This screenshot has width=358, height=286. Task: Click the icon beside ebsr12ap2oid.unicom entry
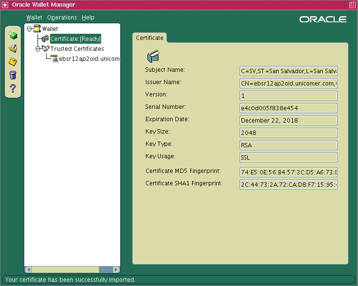pyautogui.click(x=54, y=58)
